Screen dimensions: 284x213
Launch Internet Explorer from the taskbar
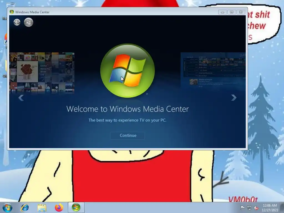[x=25, y=207]
